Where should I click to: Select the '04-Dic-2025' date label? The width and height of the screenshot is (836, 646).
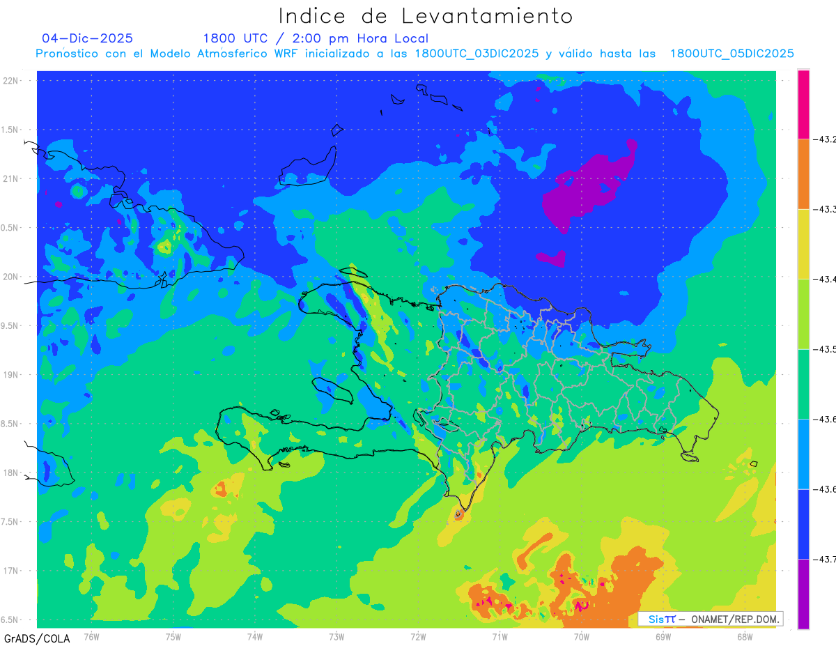click(x=87, y=38)
